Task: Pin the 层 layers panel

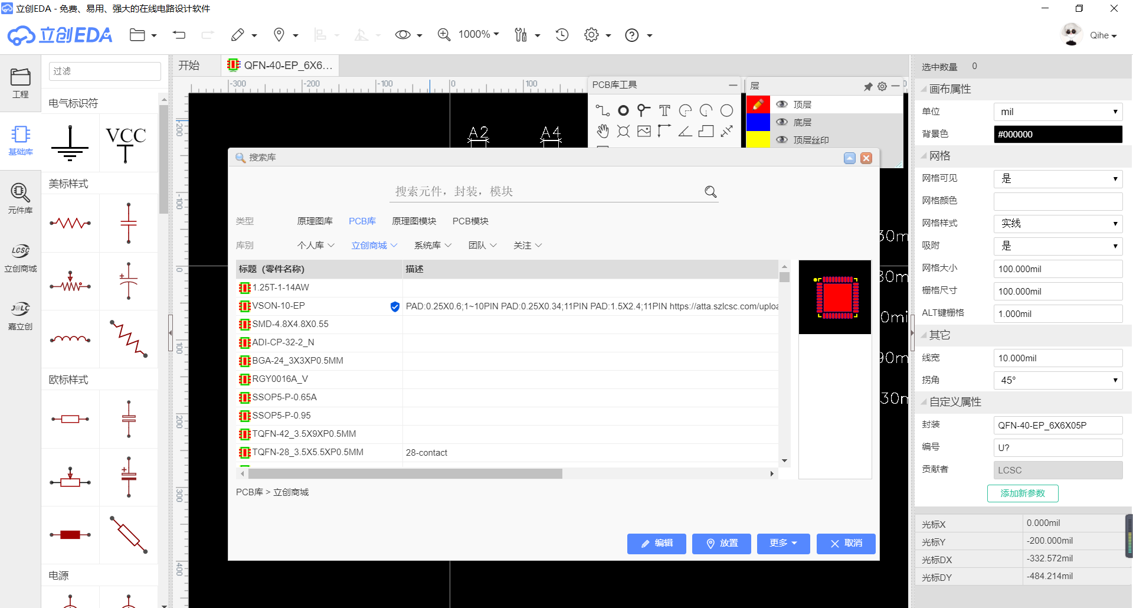Action: [868, 87]
